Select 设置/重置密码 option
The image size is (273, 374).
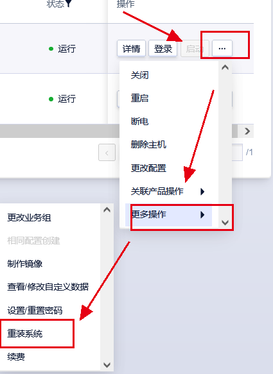pyautogui.click(x=35, y=310)
